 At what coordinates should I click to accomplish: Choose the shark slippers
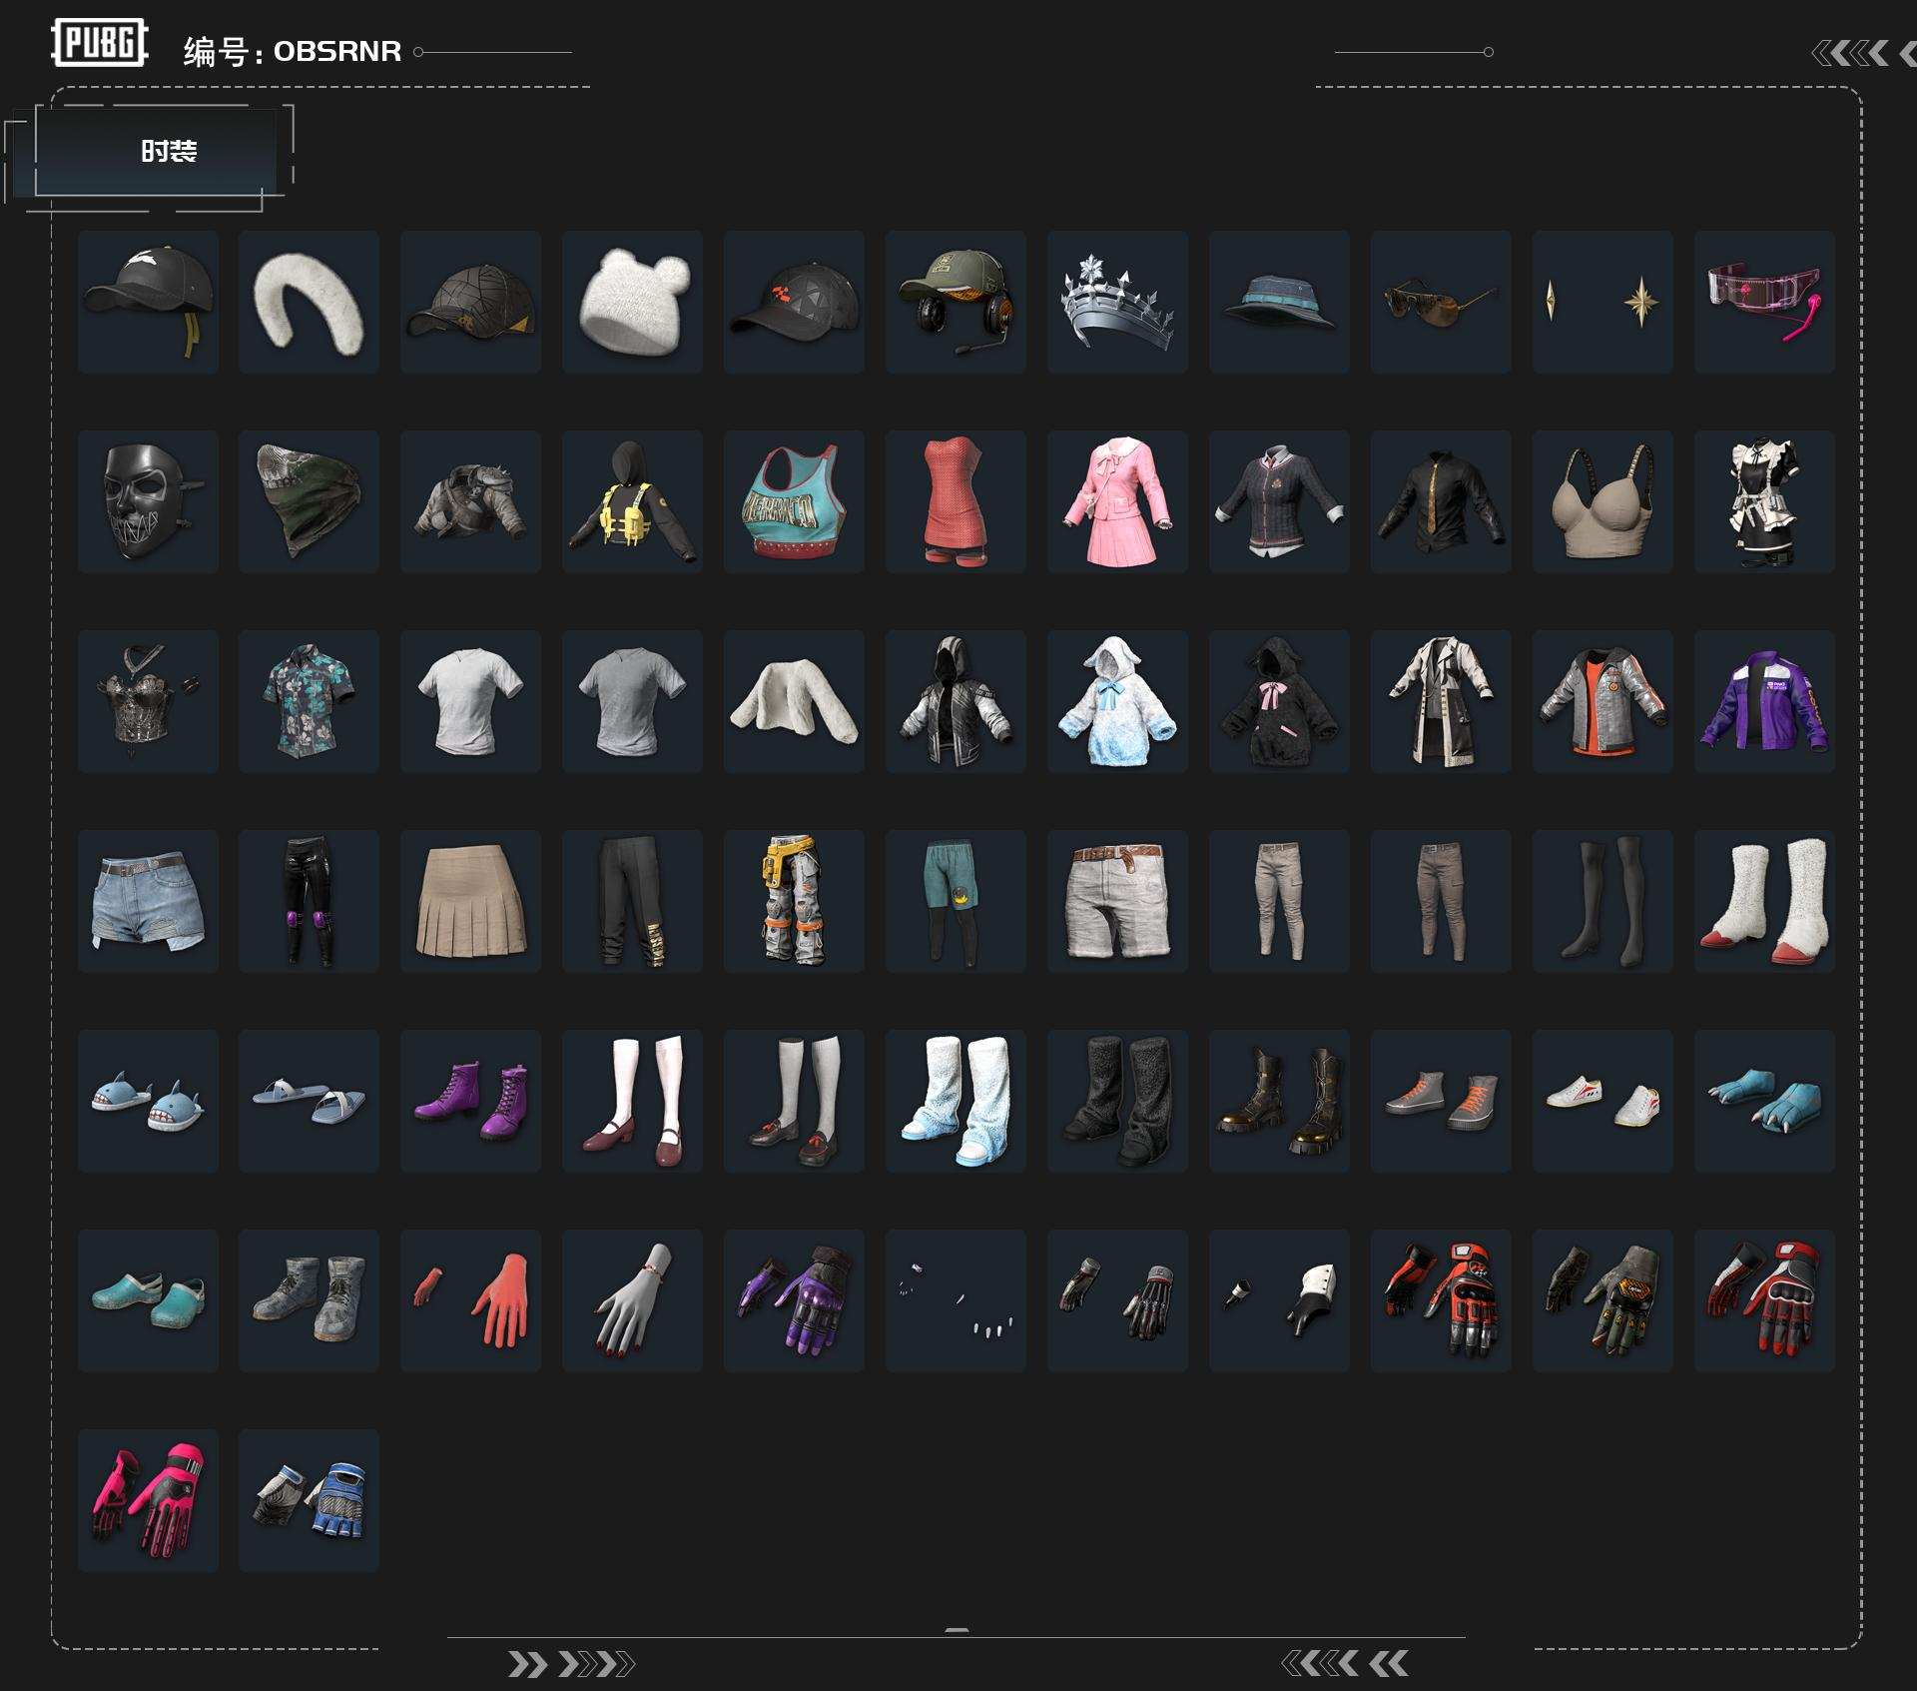click(x=148, y=1101)
